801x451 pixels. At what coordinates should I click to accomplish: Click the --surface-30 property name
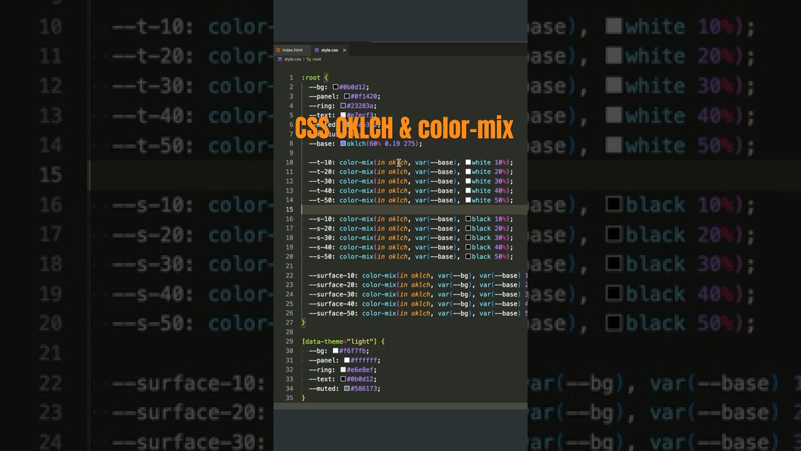(333, 294)
